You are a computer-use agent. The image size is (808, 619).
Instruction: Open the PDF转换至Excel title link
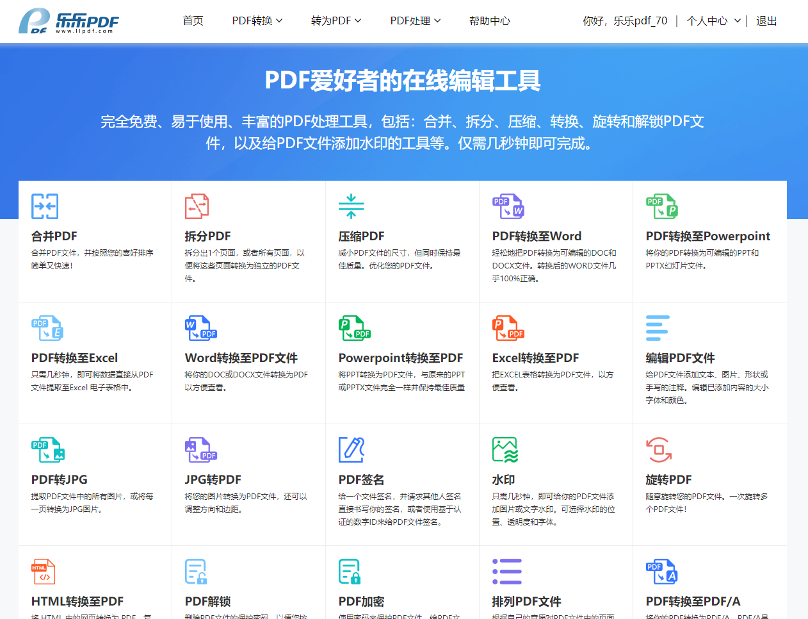74,358
